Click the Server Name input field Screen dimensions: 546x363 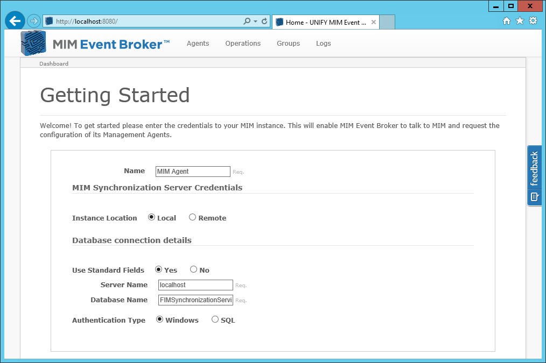195,285
